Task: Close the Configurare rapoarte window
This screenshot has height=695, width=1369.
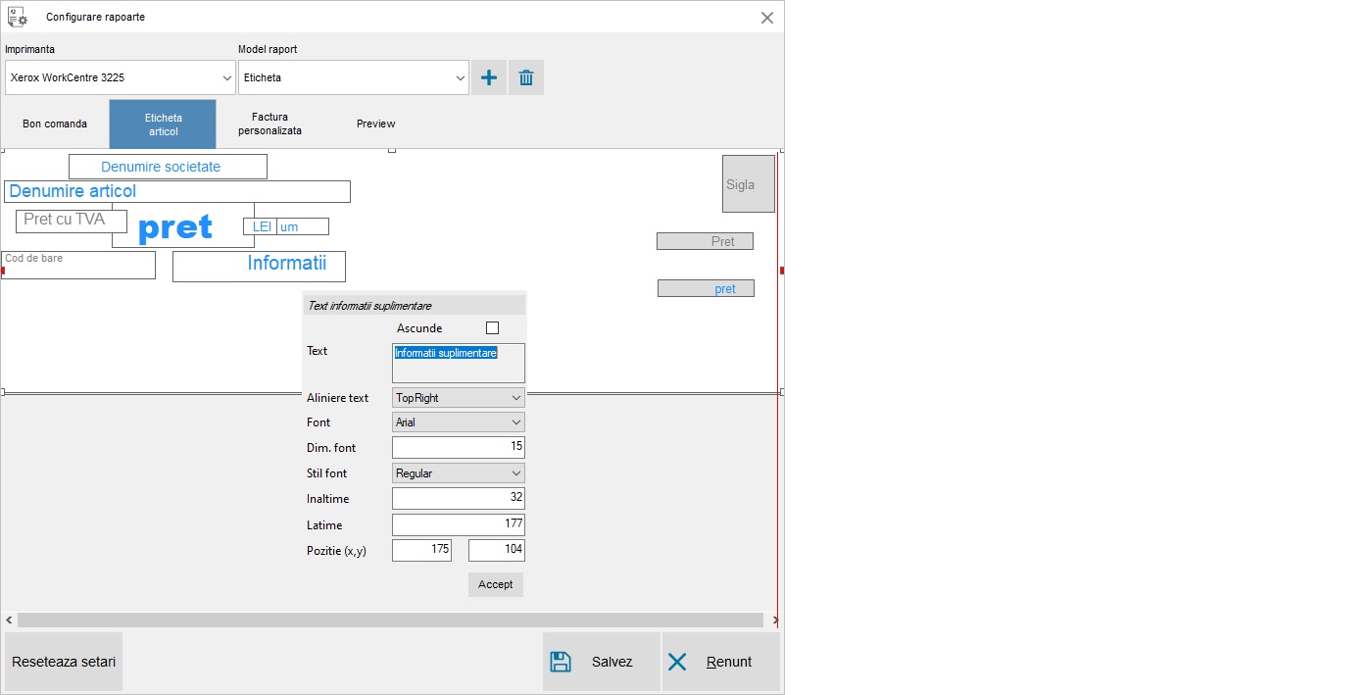Action: click(x=767, y=18)
